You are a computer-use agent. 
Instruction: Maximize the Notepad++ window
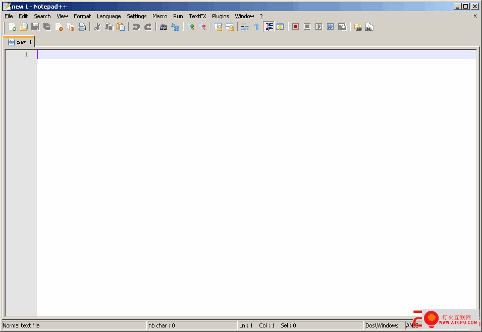466,7
